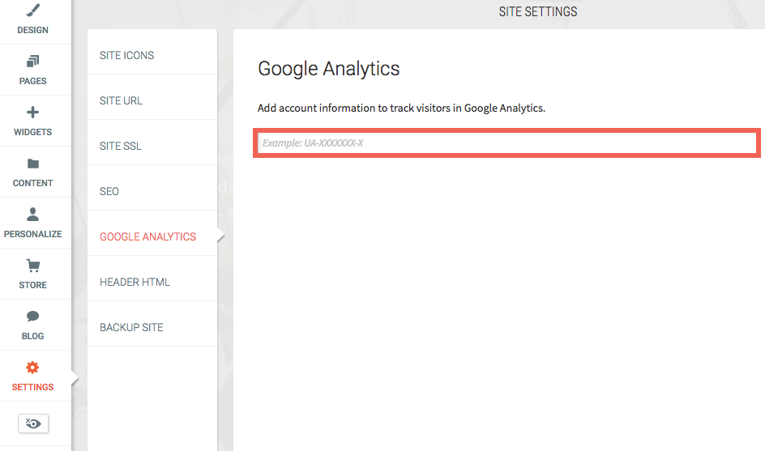The width and height of the screenshot is (765, 451).
Task: Open the Widgets plus icon
Action: [x=32, y=112]
